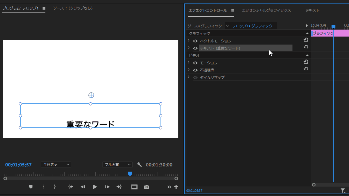Open the Effect Controls panel menu
This screenshot has height=196, width=349.
[232, 10]
